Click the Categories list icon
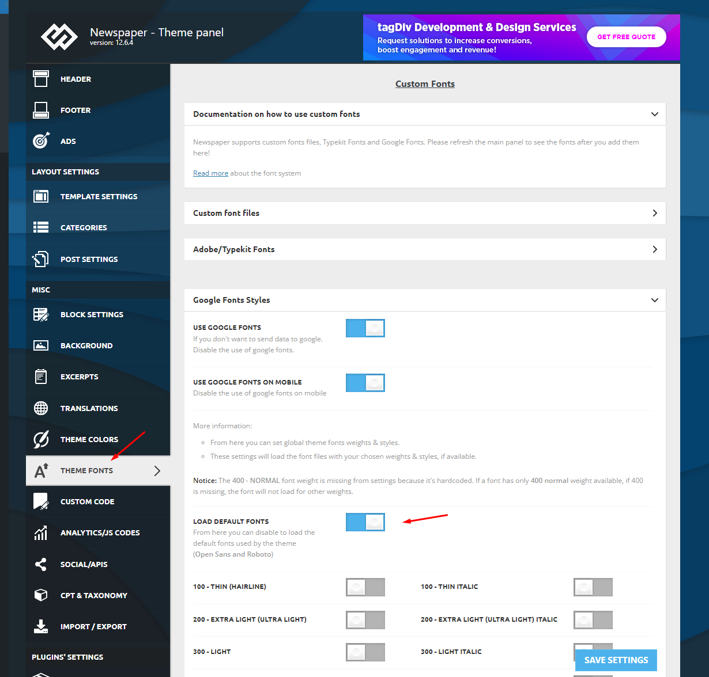Screen dimensions: 709x677 click(x=41, y=227)
